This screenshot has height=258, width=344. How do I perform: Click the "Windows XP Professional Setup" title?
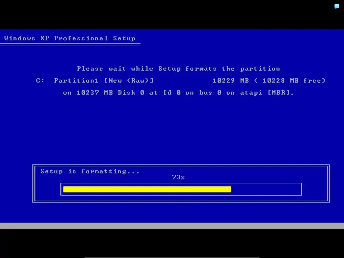click(x=70, y=38)
